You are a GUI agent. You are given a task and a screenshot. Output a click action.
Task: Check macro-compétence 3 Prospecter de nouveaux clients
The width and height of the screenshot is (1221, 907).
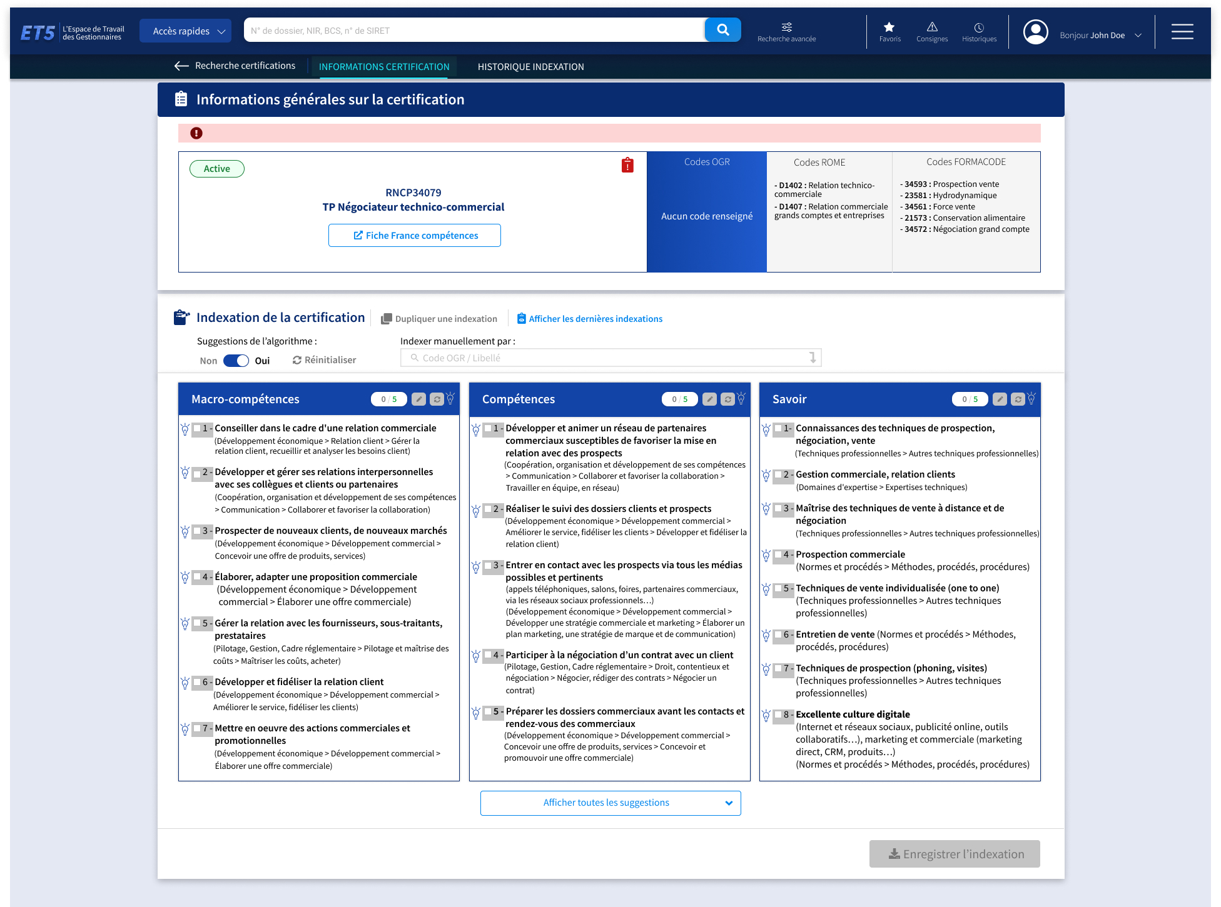pos(197,531)
